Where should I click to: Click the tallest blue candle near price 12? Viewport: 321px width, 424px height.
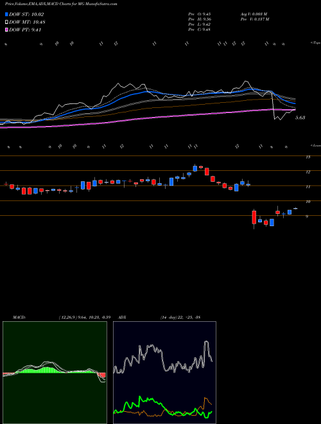[195, 168]
